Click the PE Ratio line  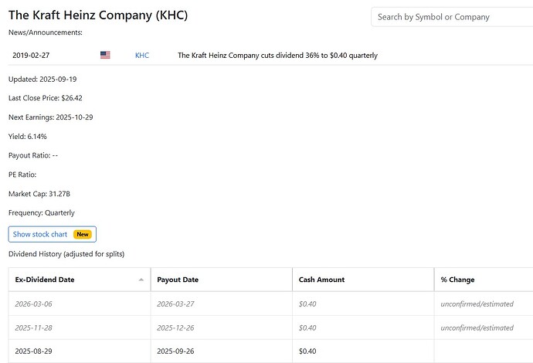point(22,175)
